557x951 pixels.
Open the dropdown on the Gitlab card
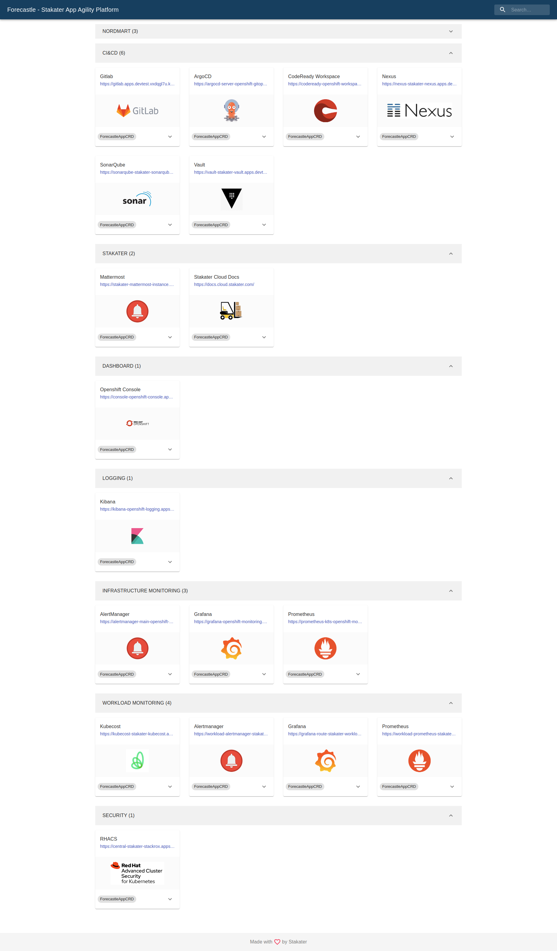pyautogui.click(x=170, y=137)
